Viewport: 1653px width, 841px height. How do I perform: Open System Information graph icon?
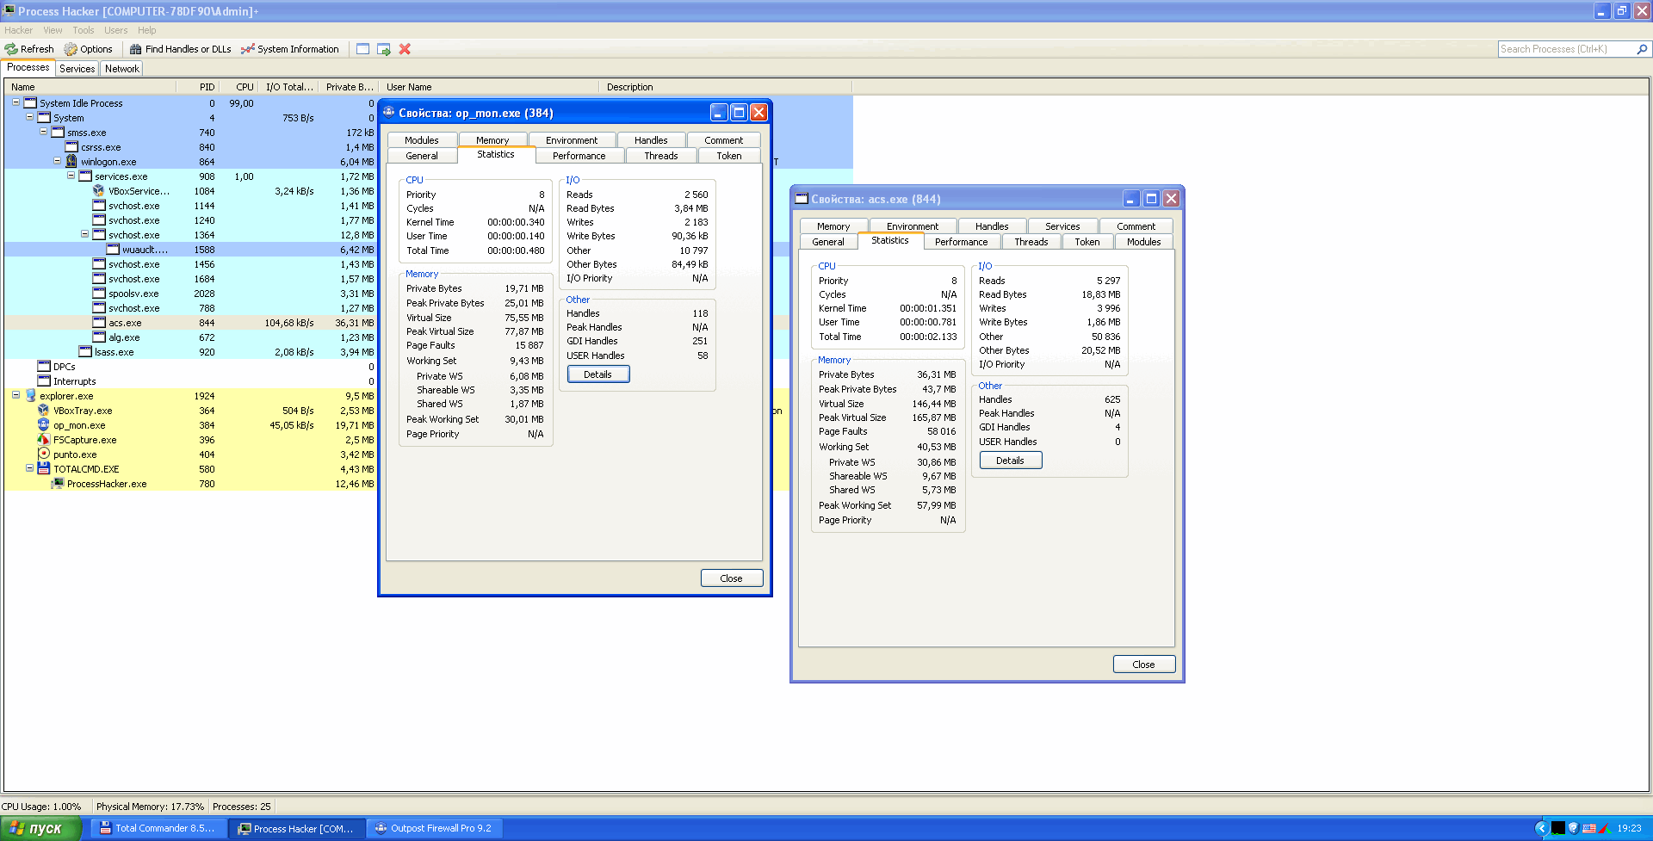click(248, 49)
